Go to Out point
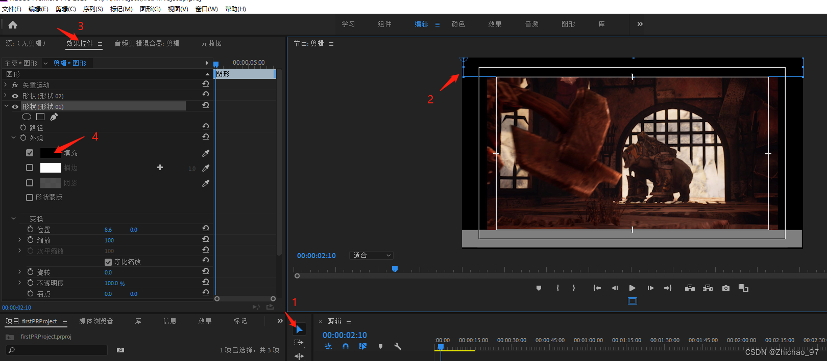827x361 pixels. click(x=668, y=288)
